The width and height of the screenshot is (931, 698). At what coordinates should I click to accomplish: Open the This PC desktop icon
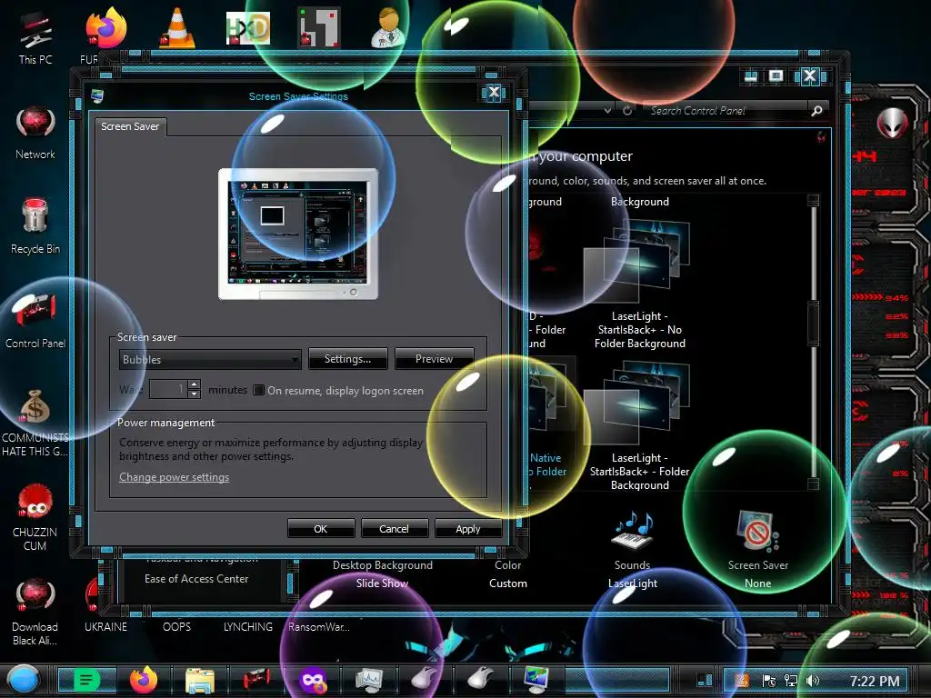click(35, 38)
